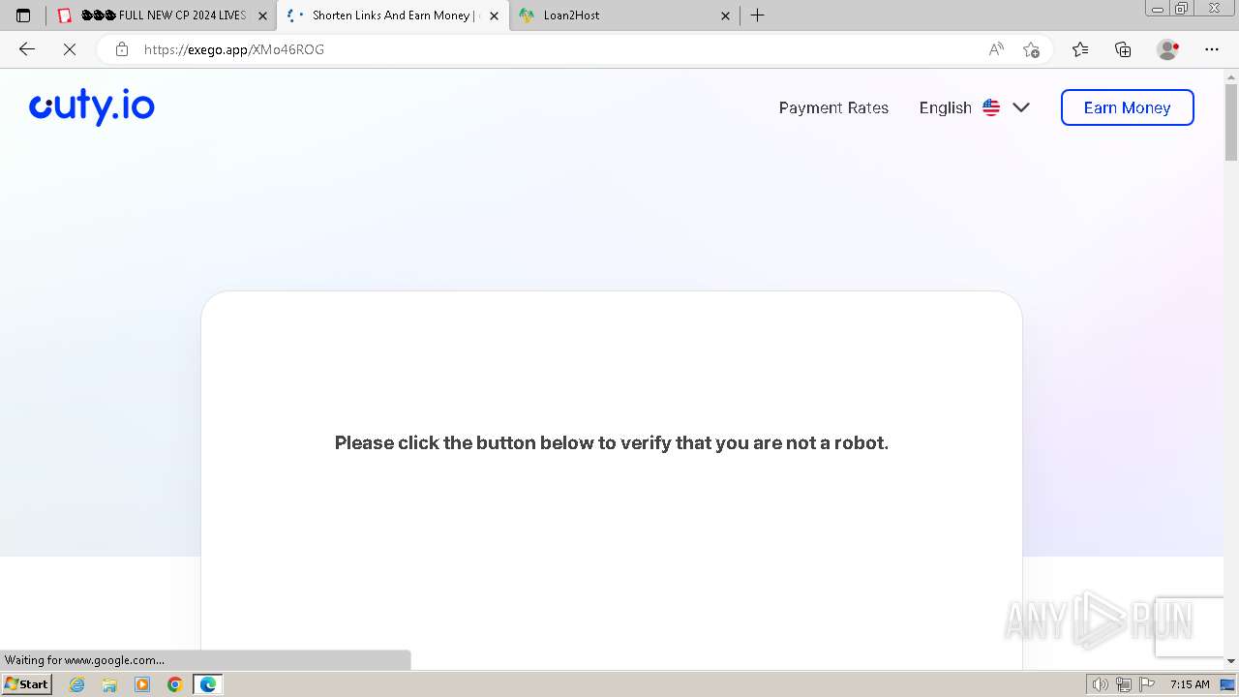Image resolution: width=1239 pixels, height=697 pixels.
Task: Launch Chrome from taskbar
Action: tap(175, 684)
